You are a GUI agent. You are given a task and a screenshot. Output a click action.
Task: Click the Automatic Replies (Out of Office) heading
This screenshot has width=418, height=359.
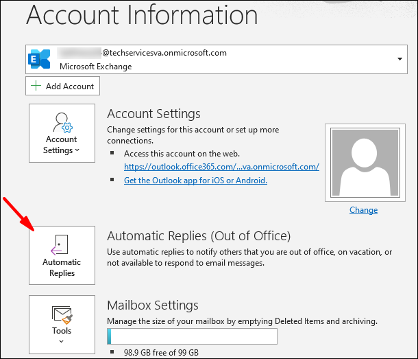pyautogui.click(x=199, y=235)
